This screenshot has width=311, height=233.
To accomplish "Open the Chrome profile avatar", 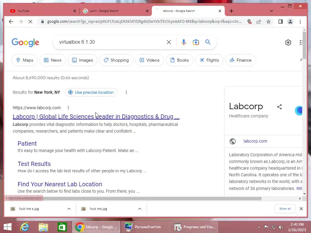I will (290, 22).
